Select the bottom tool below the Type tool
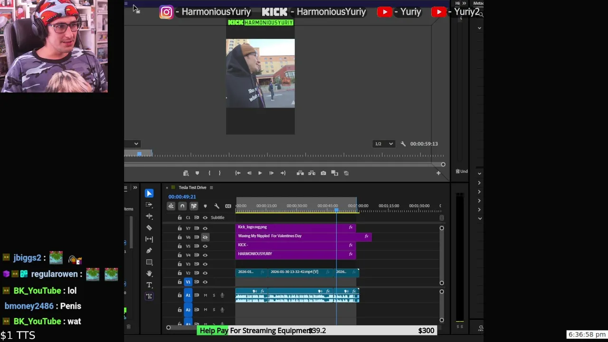 (x=149, y=296)
